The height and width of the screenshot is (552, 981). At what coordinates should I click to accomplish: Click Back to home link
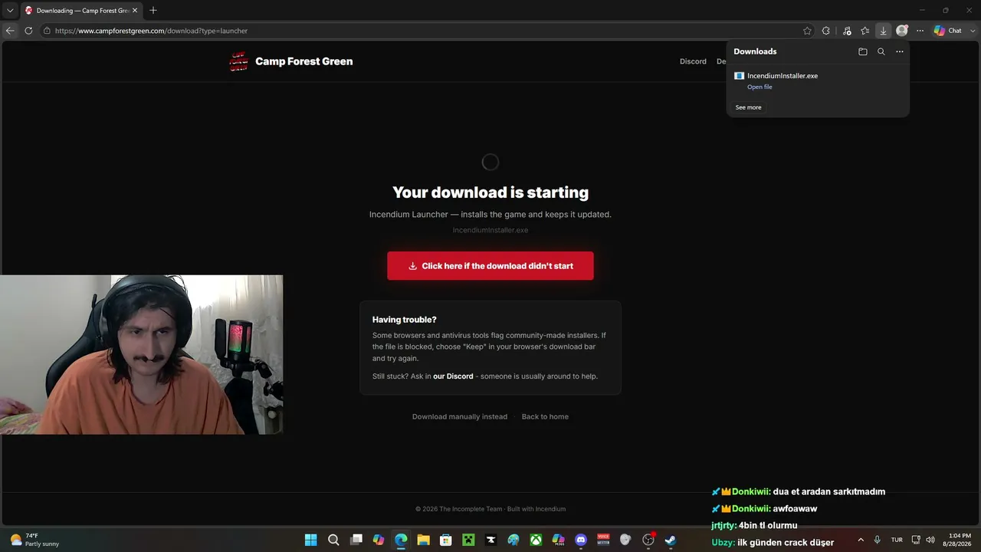[545, 417]
